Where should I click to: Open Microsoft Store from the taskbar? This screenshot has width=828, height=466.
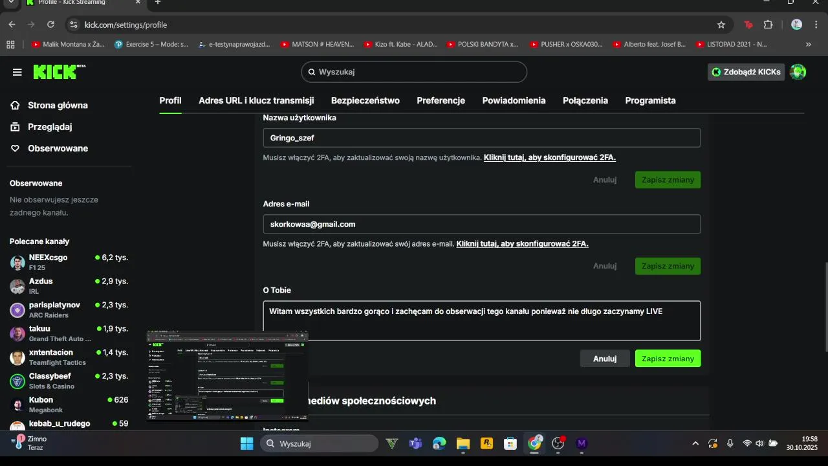tap(510, 443)
